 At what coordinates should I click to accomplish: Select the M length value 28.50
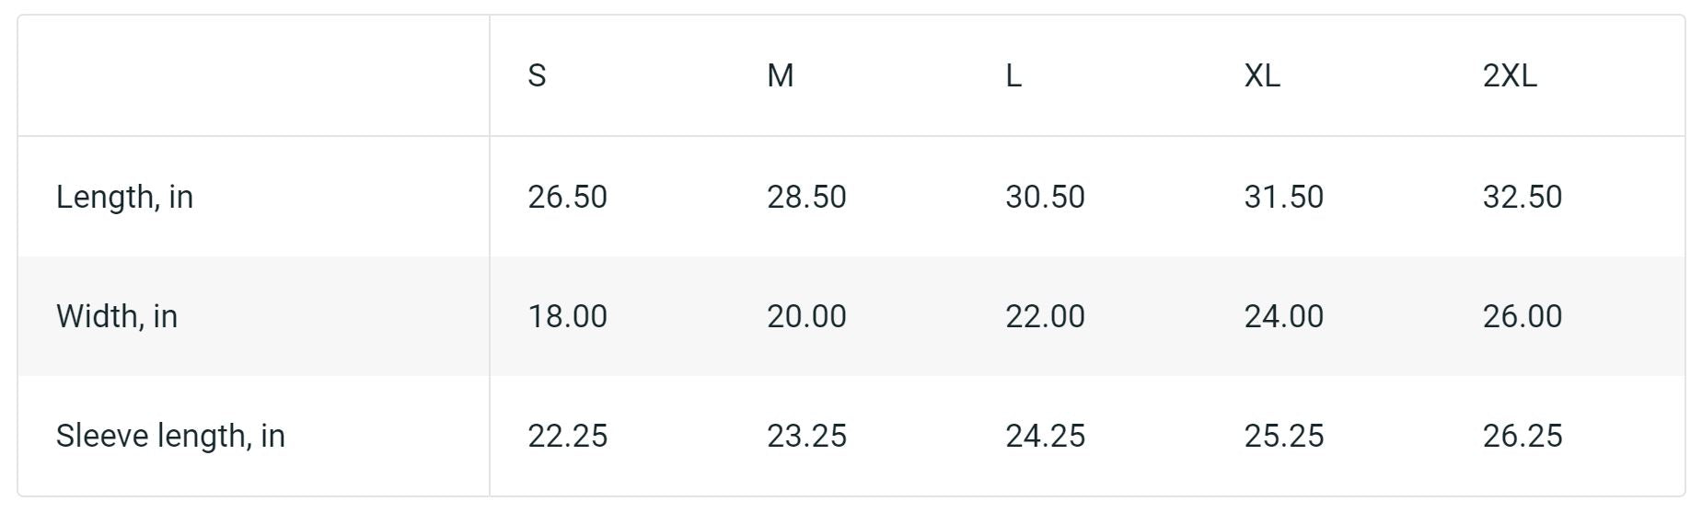click(806, 197)
